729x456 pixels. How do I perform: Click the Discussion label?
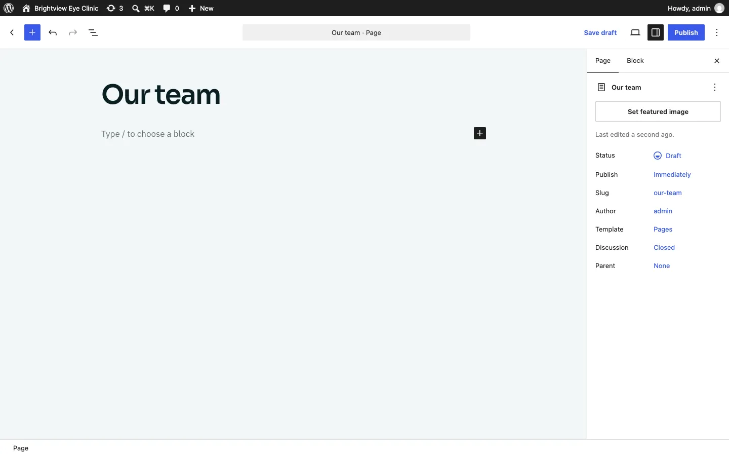pyautogui.click(x=612, y=248)
